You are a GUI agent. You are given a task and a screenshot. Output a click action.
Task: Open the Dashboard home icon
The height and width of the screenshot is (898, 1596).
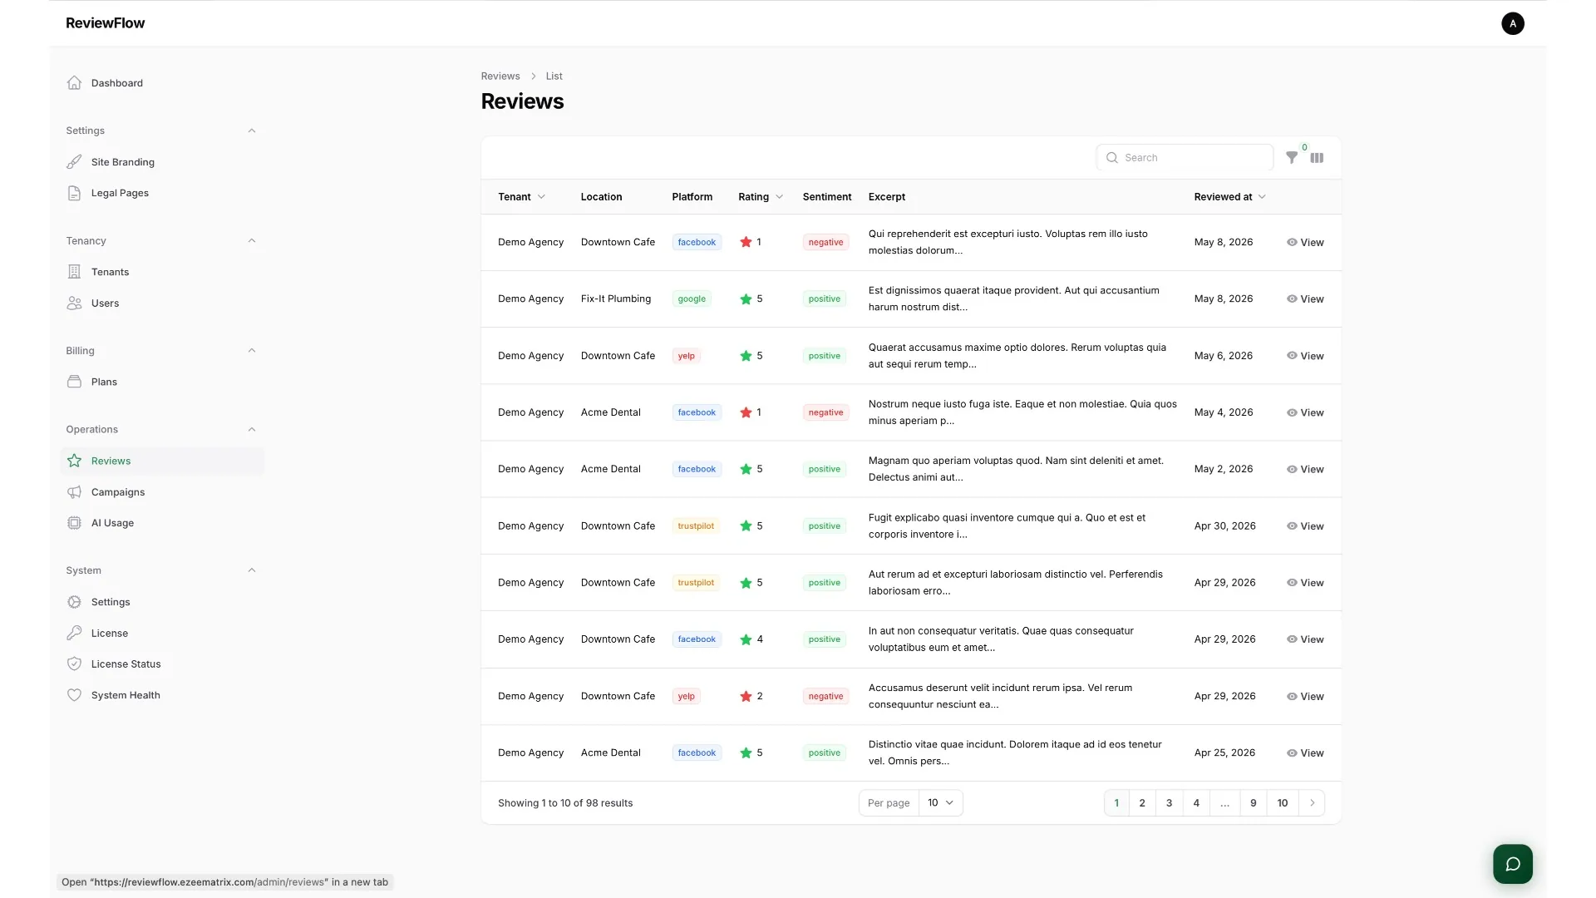coord(74,83)
